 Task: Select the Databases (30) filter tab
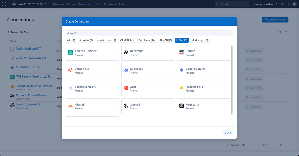[x=147, y=40]
